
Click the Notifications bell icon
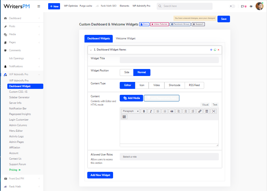[6, 67]
